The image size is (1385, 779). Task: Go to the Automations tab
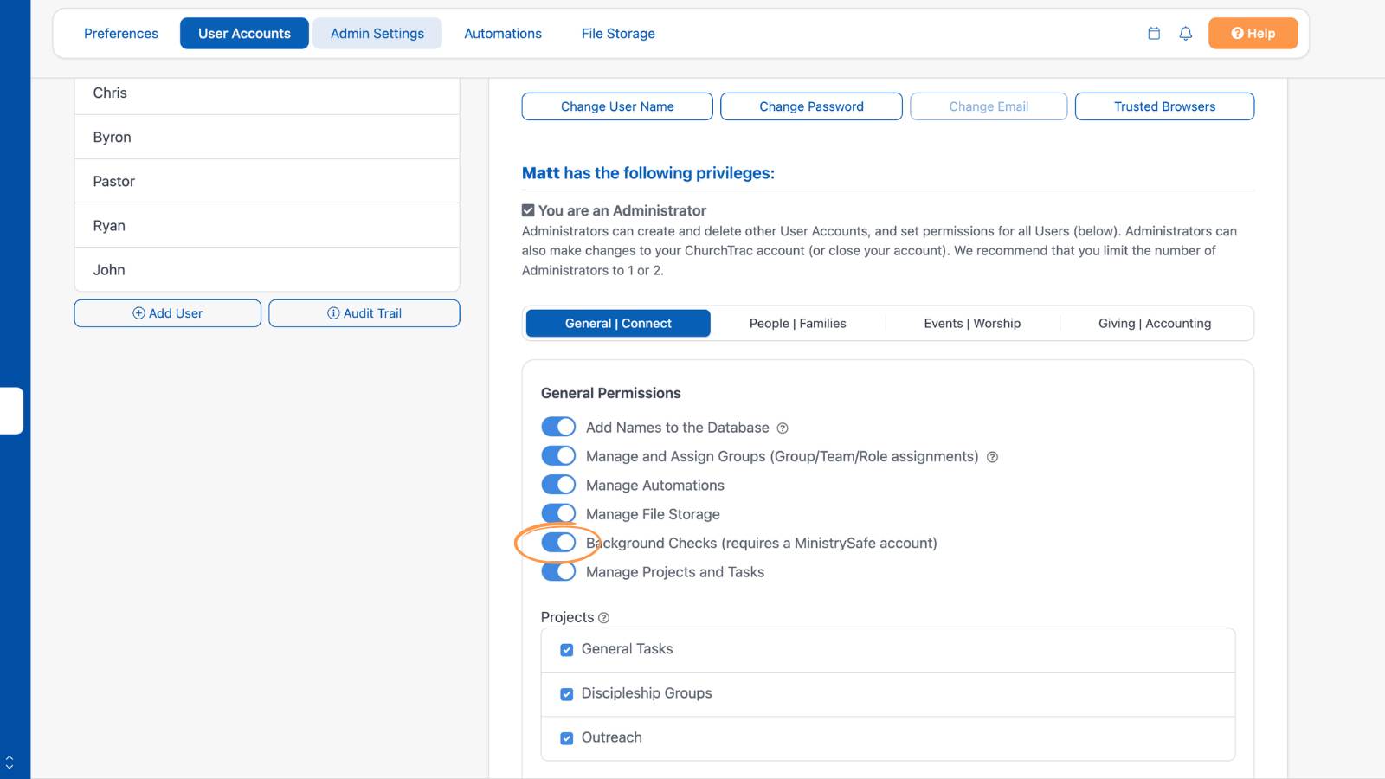[503, 34]
